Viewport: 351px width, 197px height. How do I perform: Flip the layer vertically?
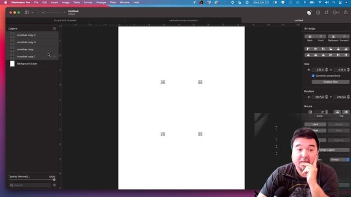point(346,112)
